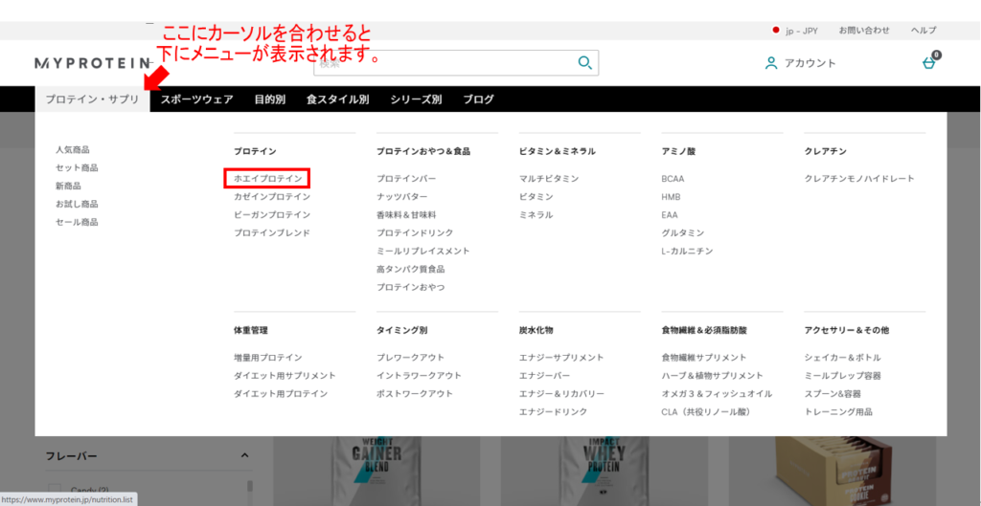Choose イントラワークアウト from the menu
The image size is (981, 506).
(x=420, y=376)
